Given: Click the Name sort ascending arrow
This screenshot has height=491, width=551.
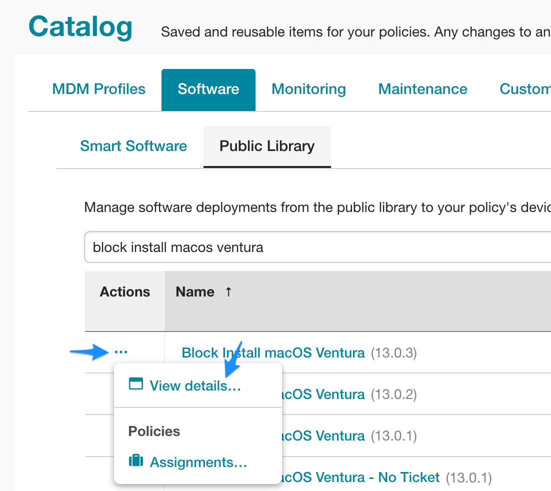Looking at the screenshot, I should [x=228, y=291].
